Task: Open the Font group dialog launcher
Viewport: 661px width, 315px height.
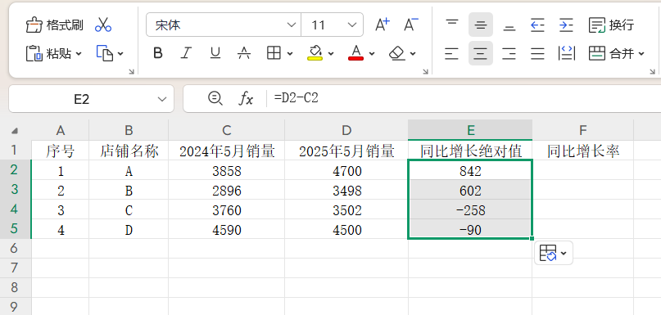Action: [426, 72]
